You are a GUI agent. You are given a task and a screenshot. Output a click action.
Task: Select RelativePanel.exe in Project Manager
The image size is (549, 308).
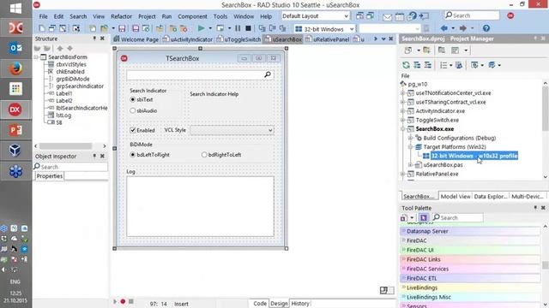tap(437, 174)
